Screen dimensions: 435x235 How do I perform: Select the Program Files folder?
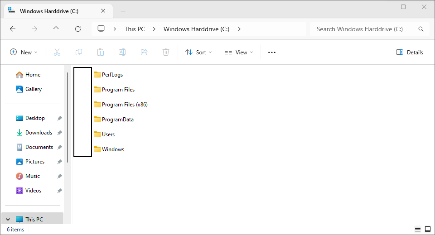click(x=114, y=90)
